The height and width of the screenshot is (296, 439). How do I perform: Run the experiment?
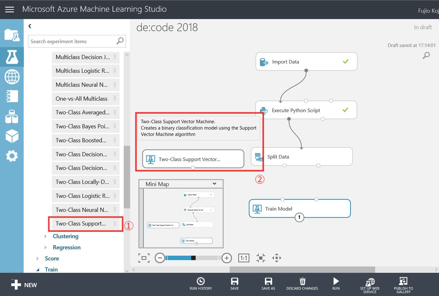[336, 284]
